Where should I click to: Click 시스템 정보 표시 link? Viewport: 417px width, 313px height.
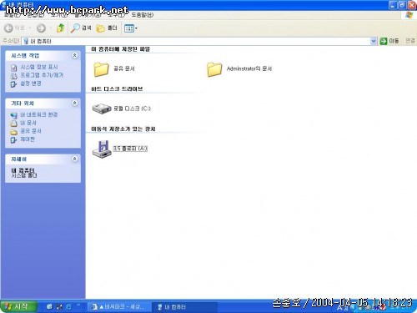(x=39, y=67)
